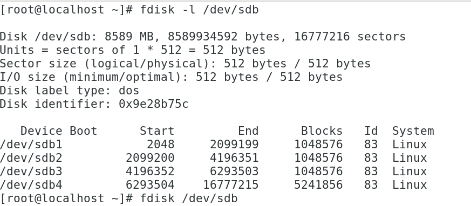The height and width of the screenshot is (206, 471).
Task: Click the first fdisk -l /dev/sdb command
Action: click(x=200, y=10)
